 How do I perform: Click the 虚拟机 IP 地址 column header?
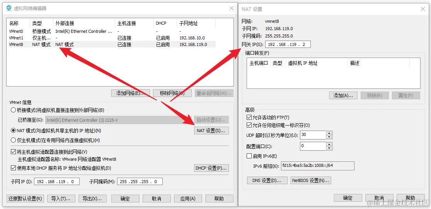[x=317, y=63]
